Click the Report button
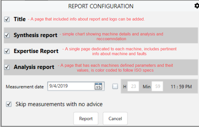199x127 pixels. coord(86,118)
